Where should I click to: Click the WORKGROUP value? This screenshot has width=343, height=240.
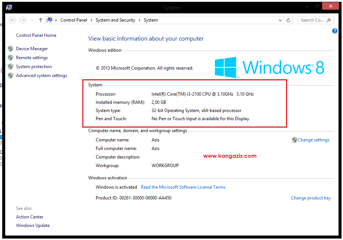point(165,166)
